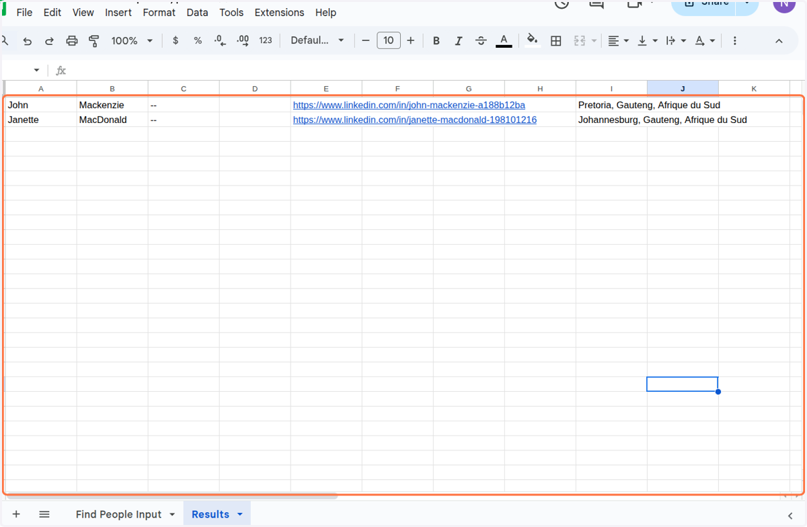Open the search menus tool
The height and width of the screenshot is (527, 807).
pos(5,41)
